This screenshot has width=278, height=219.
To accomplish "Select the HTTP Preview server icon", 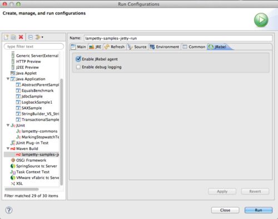I will coord(13,61).
